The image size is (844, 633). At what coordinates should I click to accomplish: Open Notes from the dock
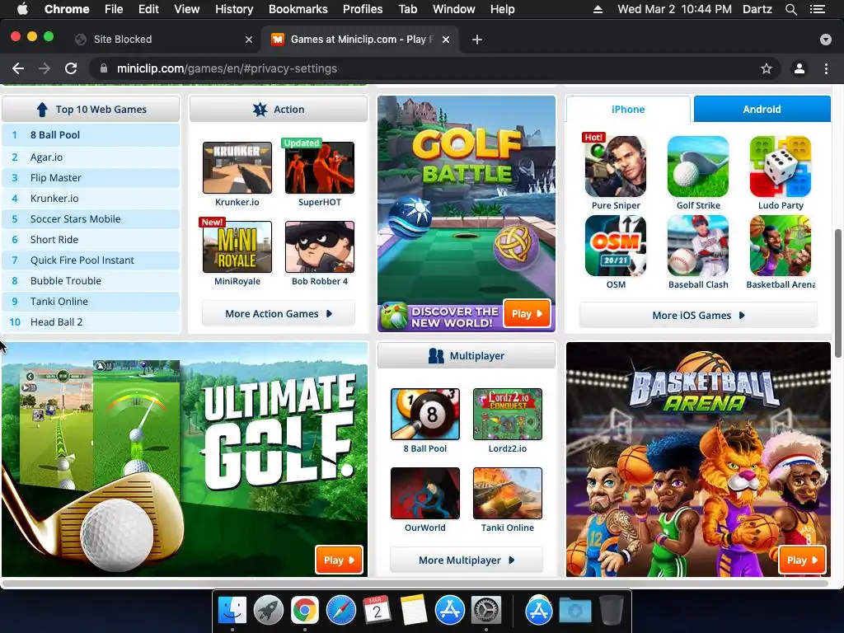pyautogui.click(x=414, y=610)
